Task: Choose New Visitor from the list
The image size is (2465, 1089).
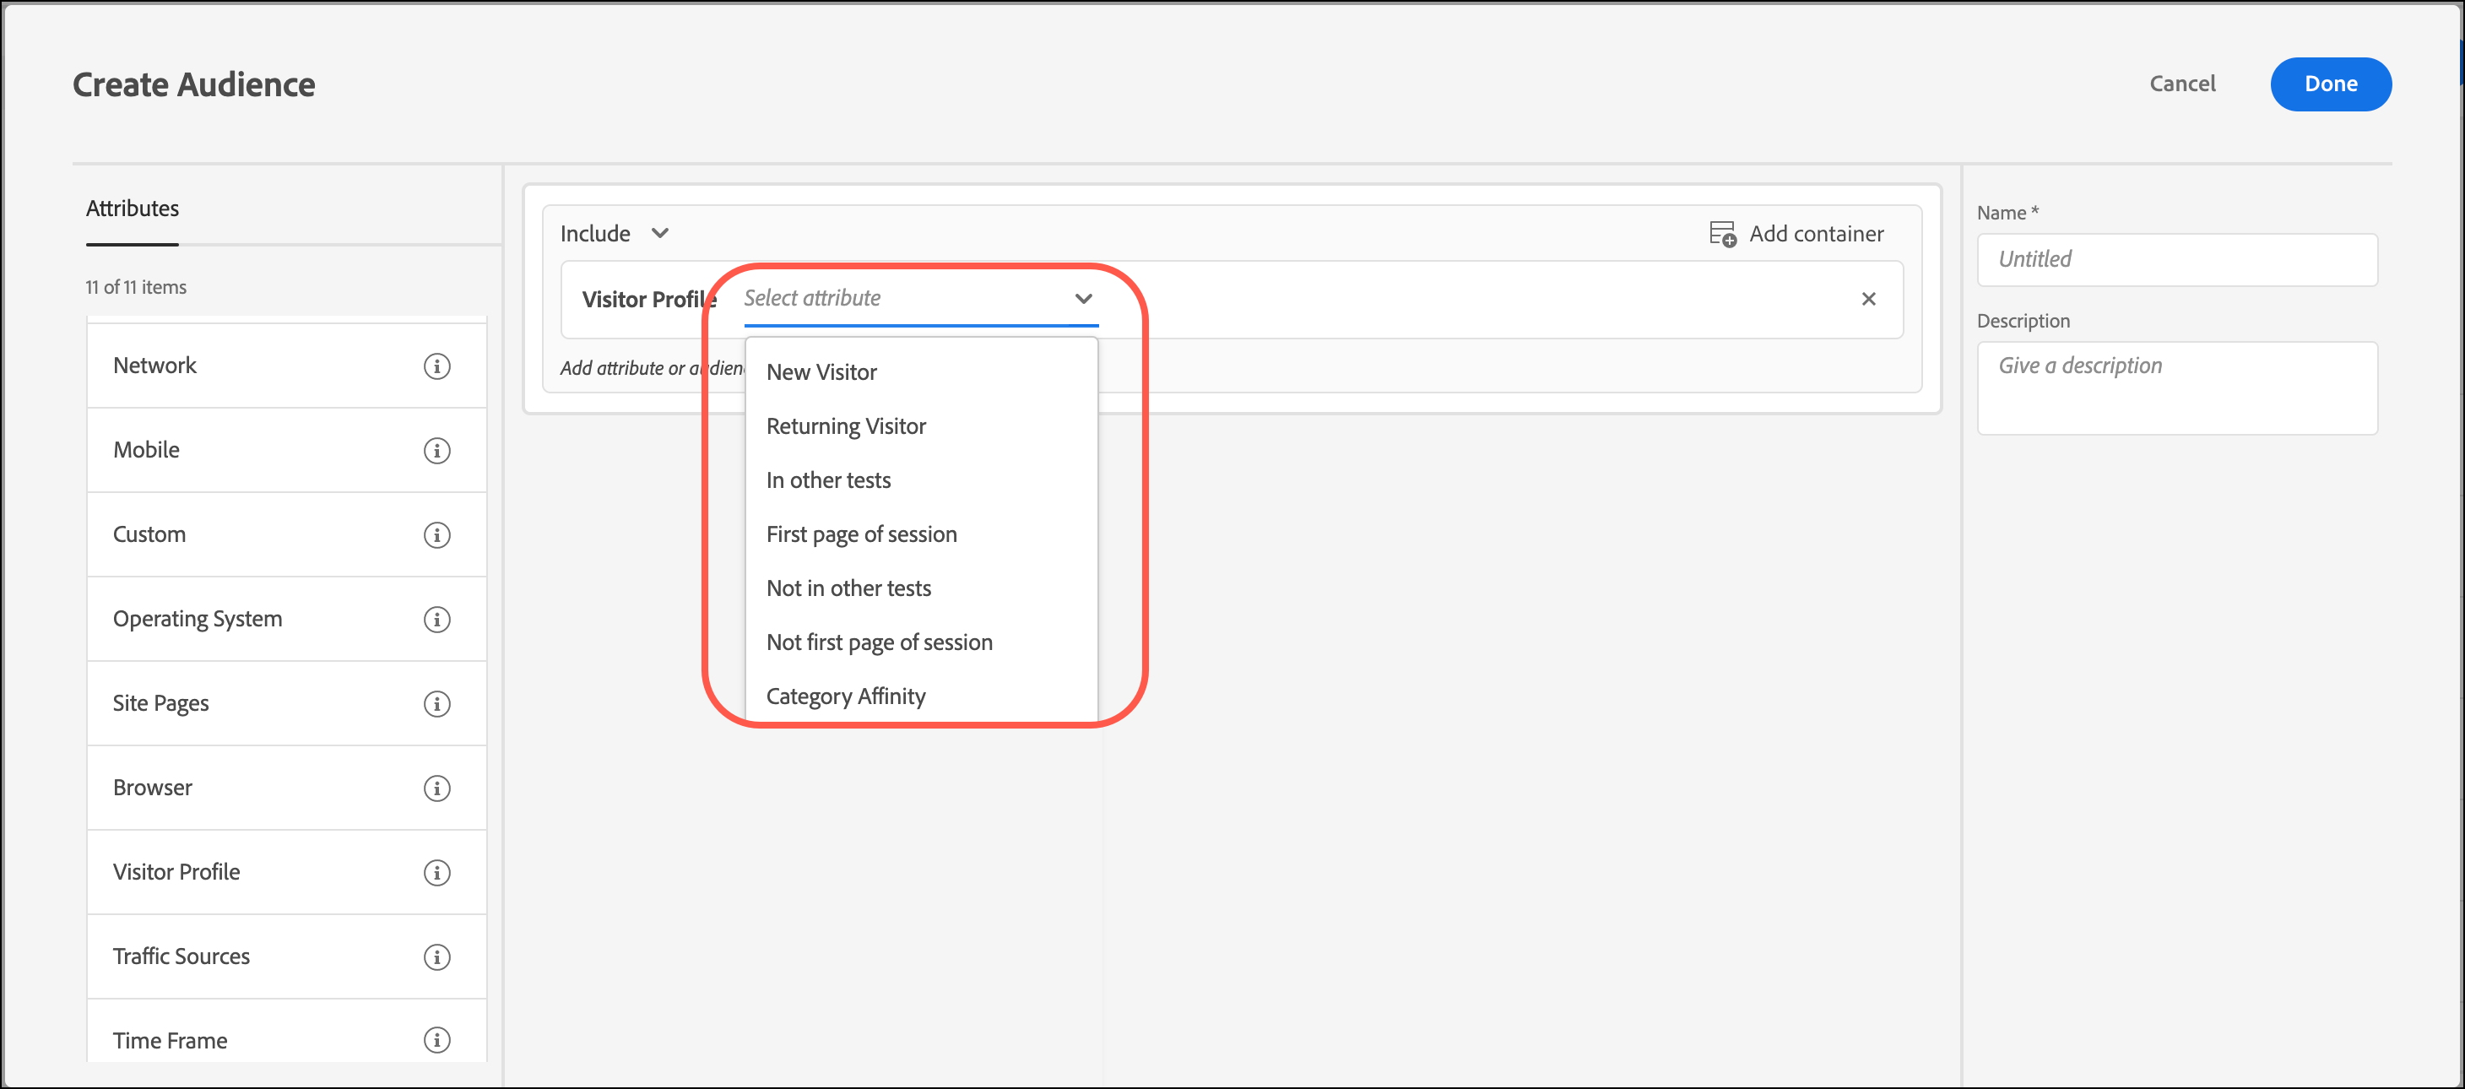Action: pyautogui.click(x=821, y=372)
